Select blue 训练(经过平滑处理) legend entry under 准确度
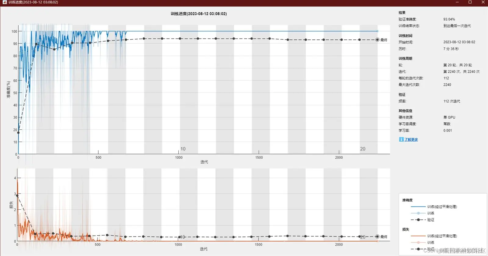Screen dimensions: 488x256 point(434,207)
